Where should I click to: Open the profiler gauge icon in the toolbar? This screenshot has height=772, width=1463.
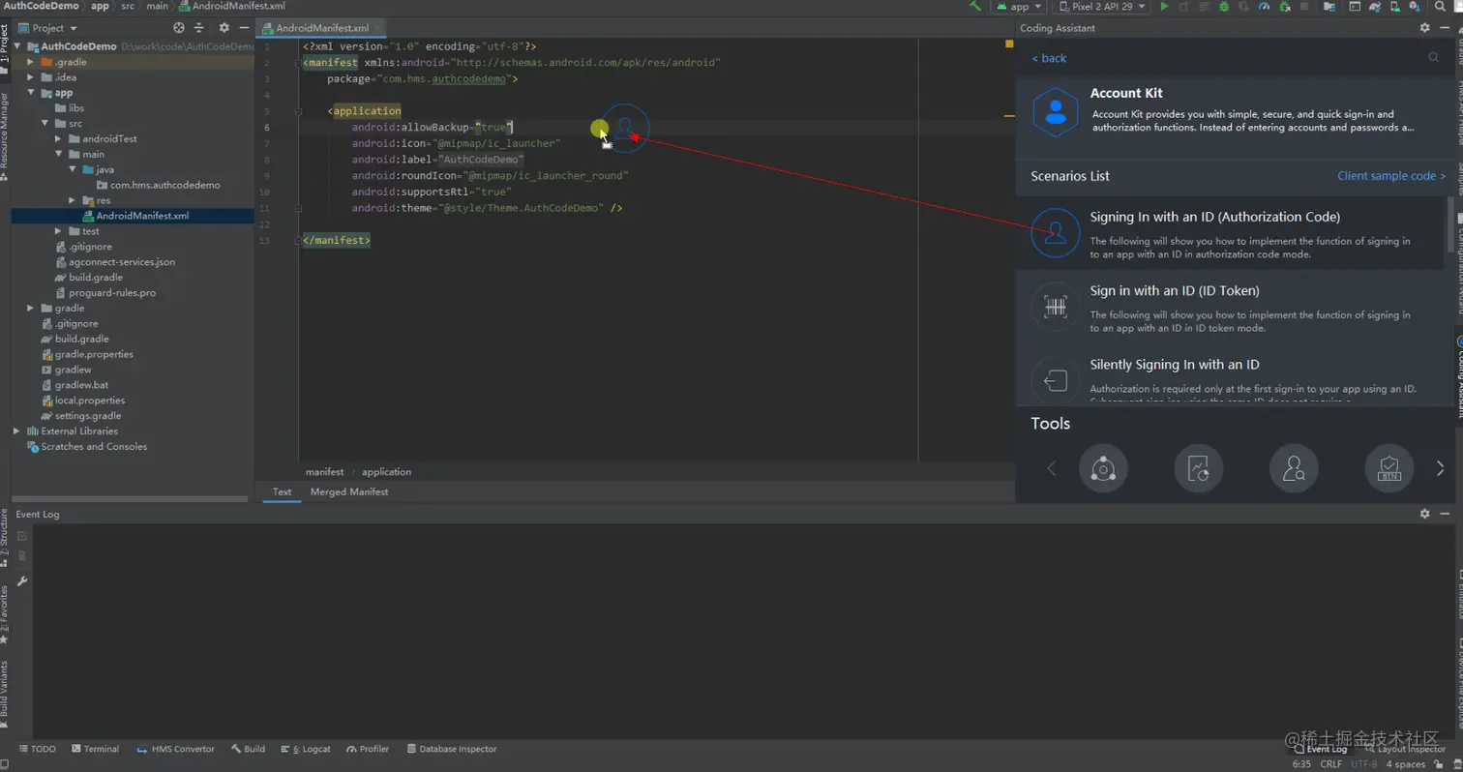1264,7
